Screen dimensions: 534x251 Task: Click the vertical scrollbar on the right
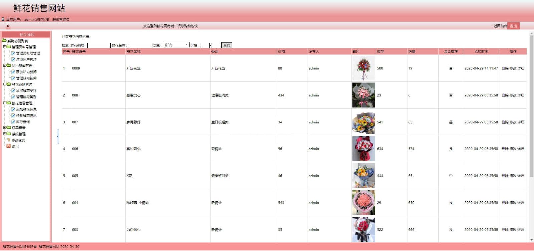(531, 100)
